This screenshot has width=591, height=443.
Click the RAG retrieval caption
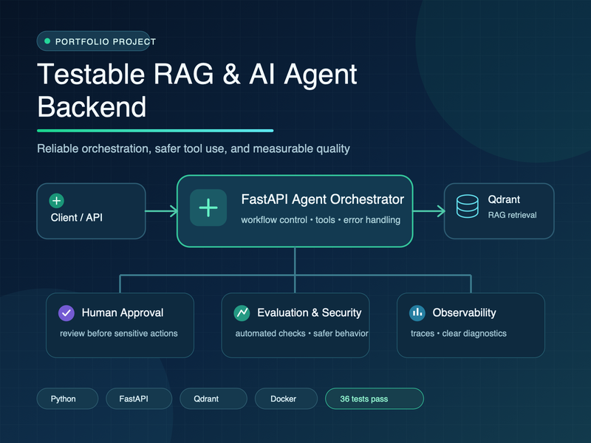pyautogui.click(x=512, y=215)
